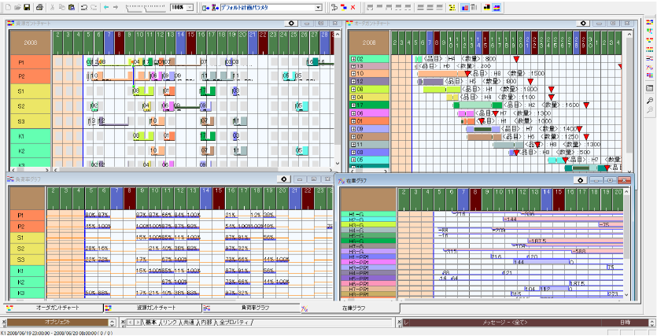Click the 2008 corner header in order Gantt
This screenshot has height=336, width=657.
point(369,42)
